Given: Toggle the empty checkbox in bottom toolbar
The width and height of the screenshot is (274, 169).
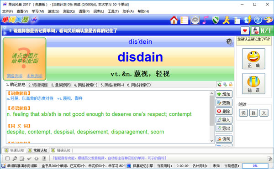Looking at the screenshot, I should pyautogui.click(x=7, y=159).
